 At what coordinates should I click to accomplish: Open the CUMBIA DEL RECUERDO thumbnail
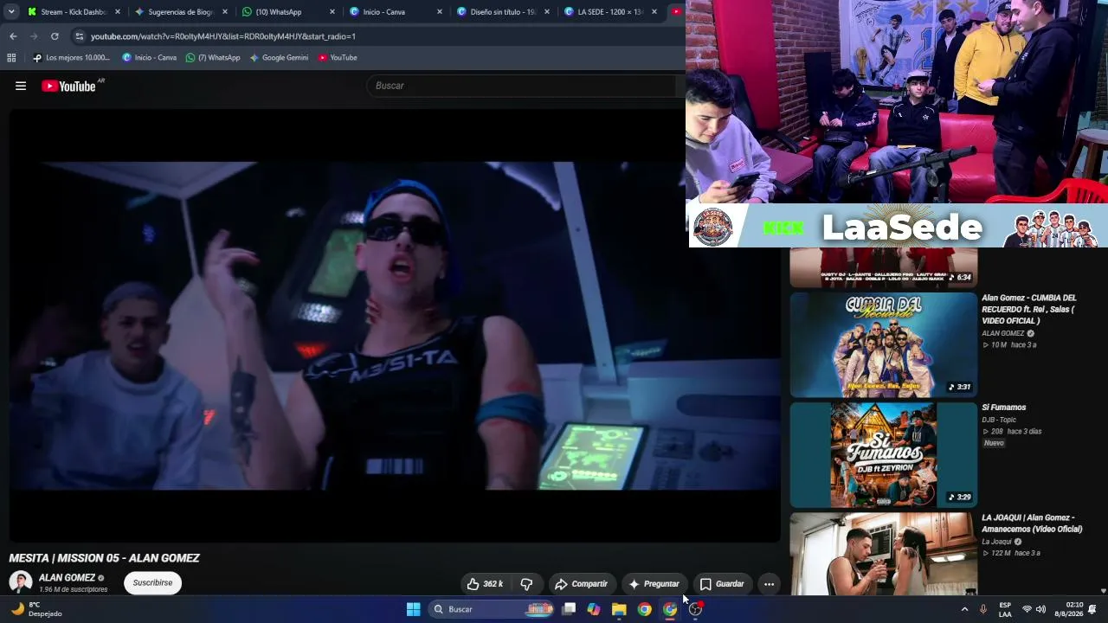(x=883, y=345)
